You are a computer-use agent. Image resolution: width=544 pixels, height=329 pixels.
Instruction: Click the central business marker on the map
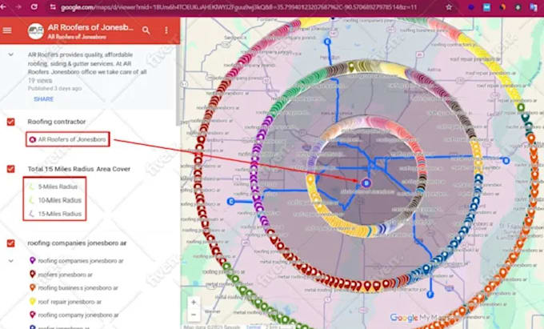pyautogui.click(x=366, y=183)
